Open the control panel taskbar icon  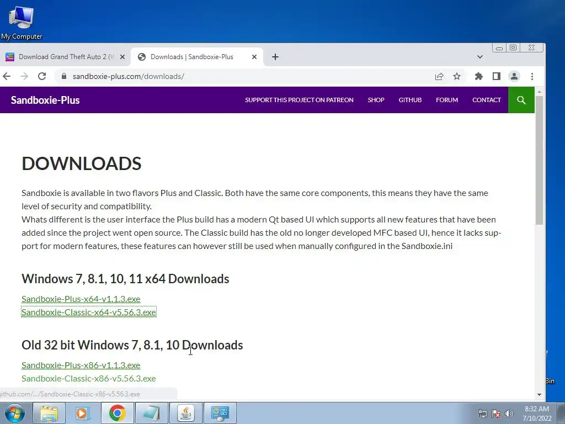point(220,413)
